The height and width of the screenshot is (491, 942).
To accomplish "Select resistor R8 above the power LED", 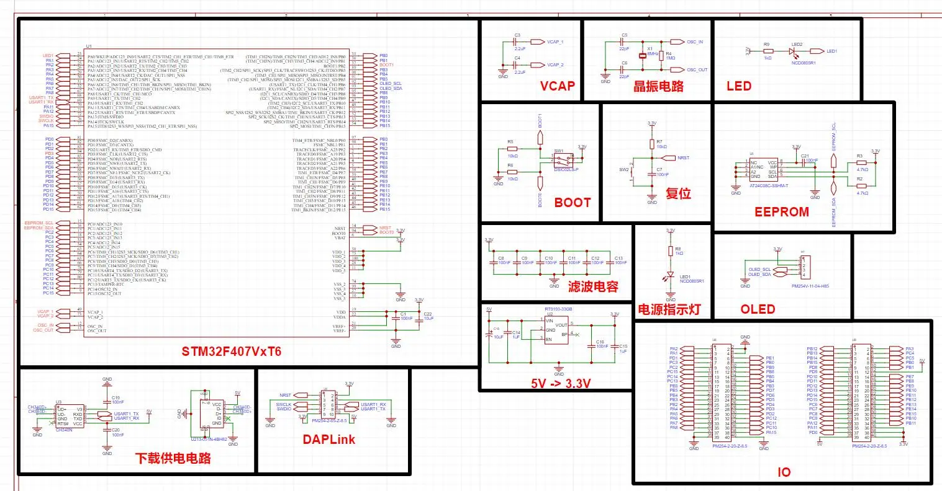I will click(x=671, y=250).
